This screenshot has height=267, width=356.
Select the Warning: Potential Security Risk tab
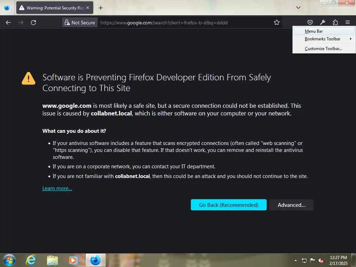(x=55, y=8)
